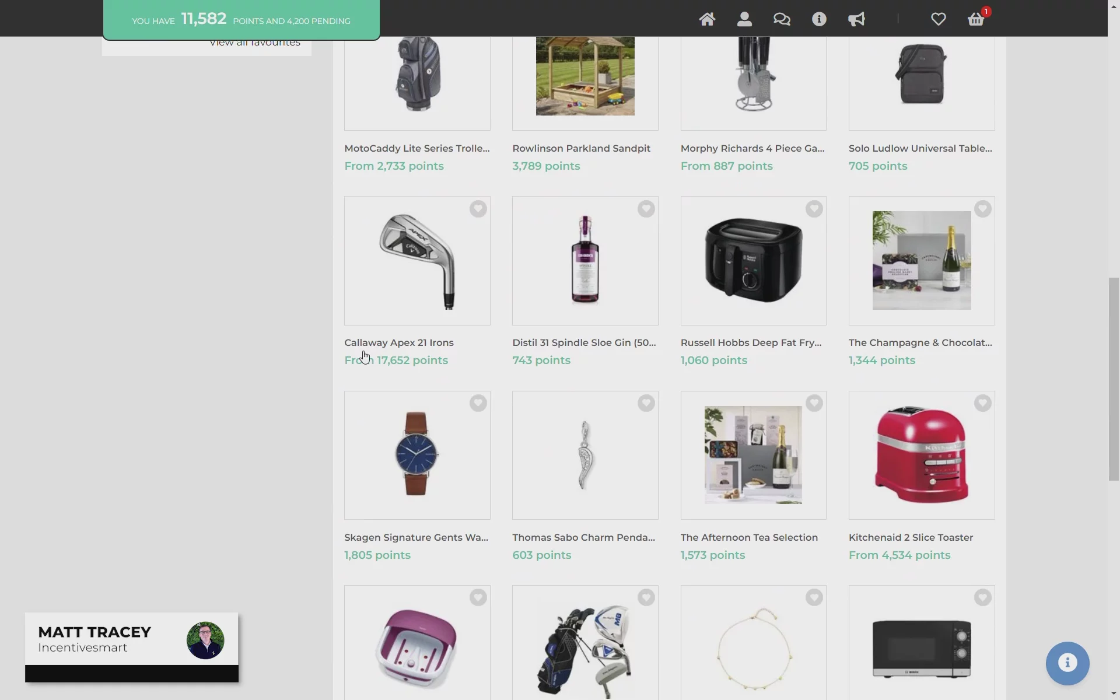Screen dimensions: 1120x700
Task: Click the points balance banner
Action: 241,20
